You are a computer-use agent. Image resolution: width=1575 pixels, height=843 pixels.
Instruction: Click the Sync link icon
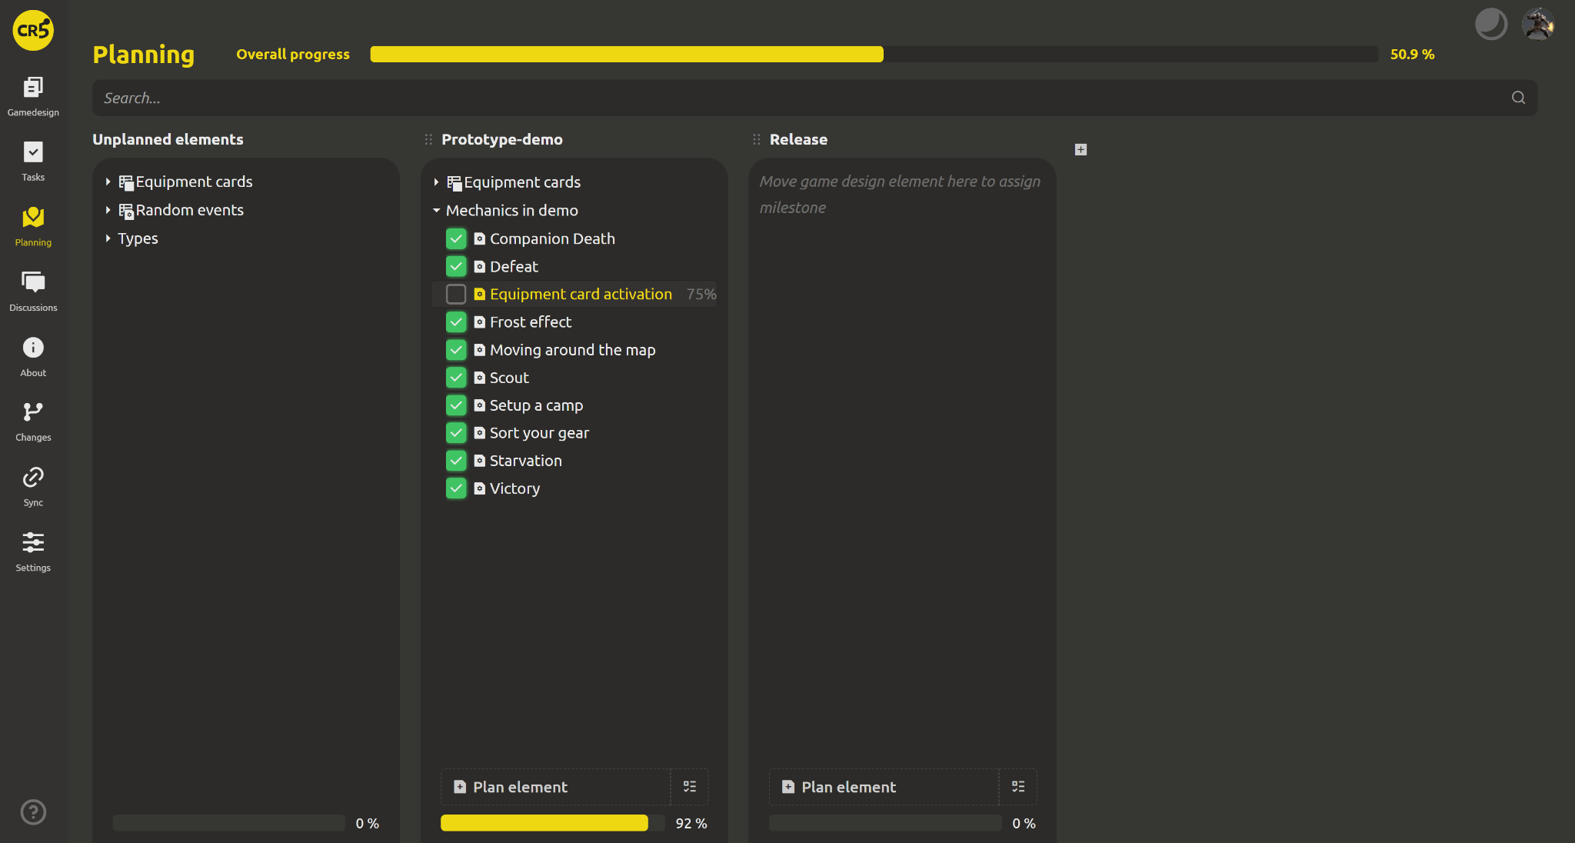tap(33, 478)
